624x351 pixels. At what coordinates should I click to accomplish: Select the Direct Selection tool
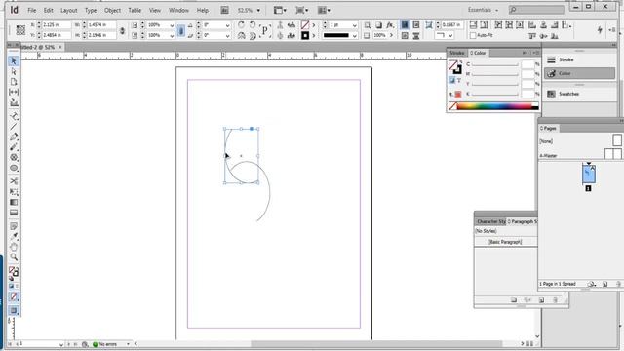point(14,71)
